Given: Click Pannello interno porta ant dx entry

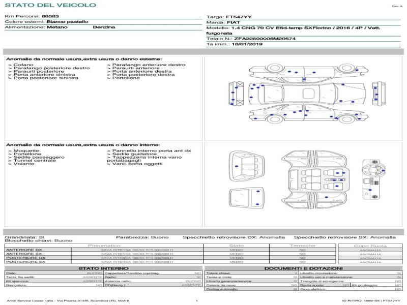Looking at the screenshot, I should coord(149,150).
